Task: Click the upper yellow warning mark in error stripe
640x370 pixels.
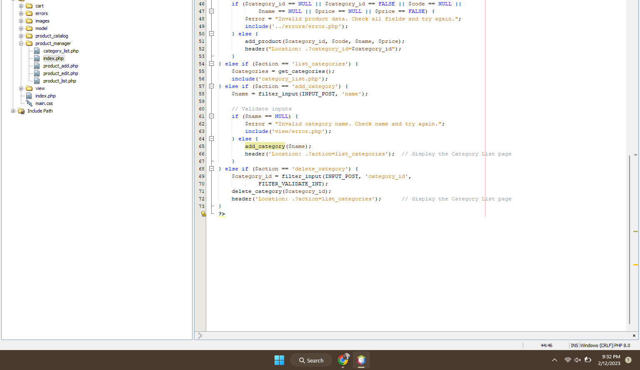Action: [x=635, y=231]
